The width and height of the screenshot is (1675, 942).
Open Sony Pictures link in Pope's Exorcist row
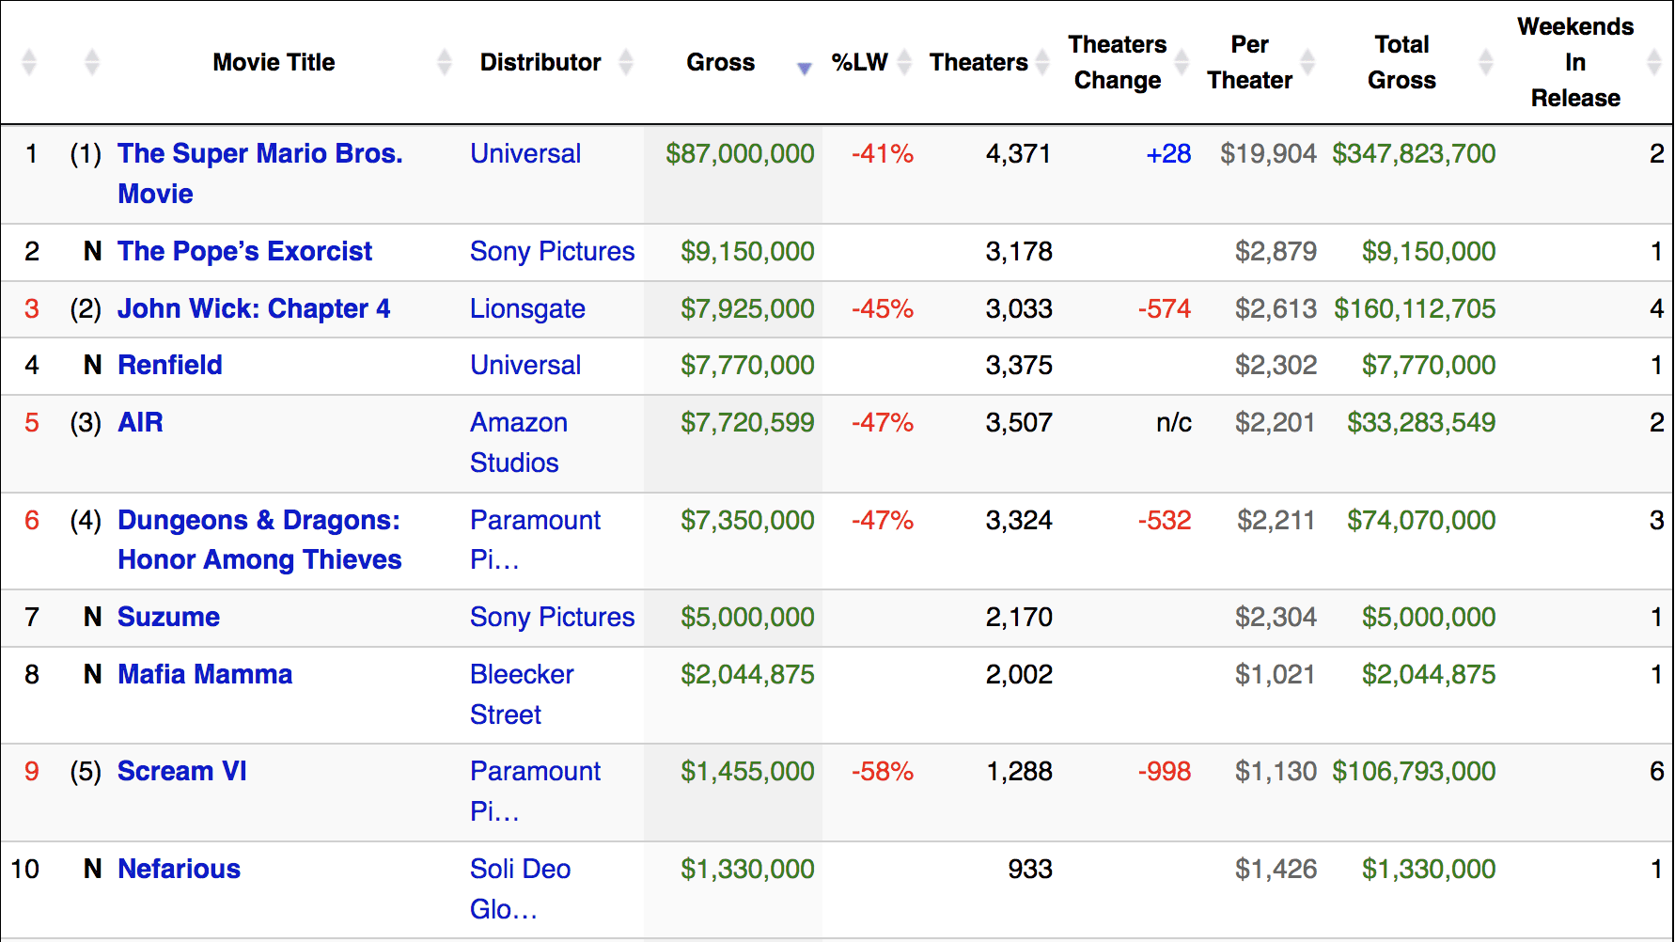(x=553, y=251)
